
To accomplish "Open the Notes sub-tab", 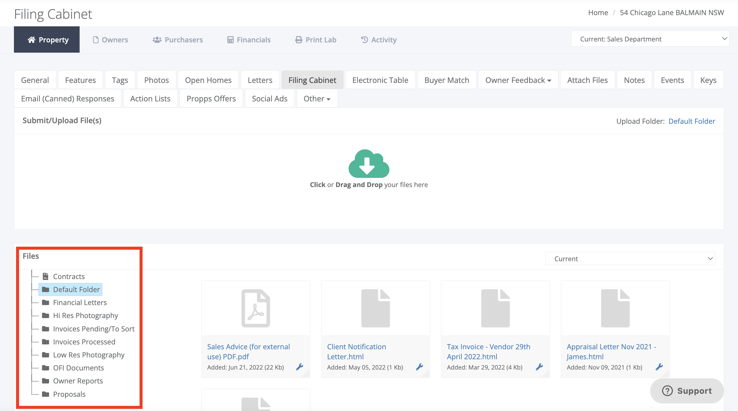I will coord(634,80).
